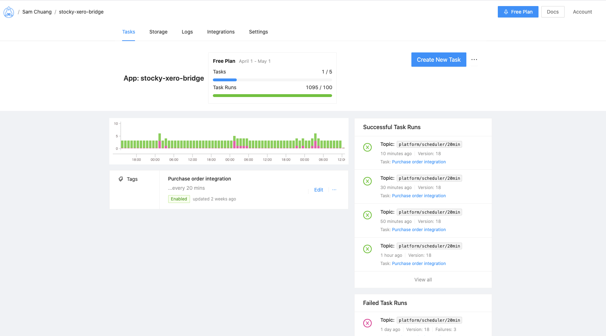Click the Task Runs usage progress bar

272,96
